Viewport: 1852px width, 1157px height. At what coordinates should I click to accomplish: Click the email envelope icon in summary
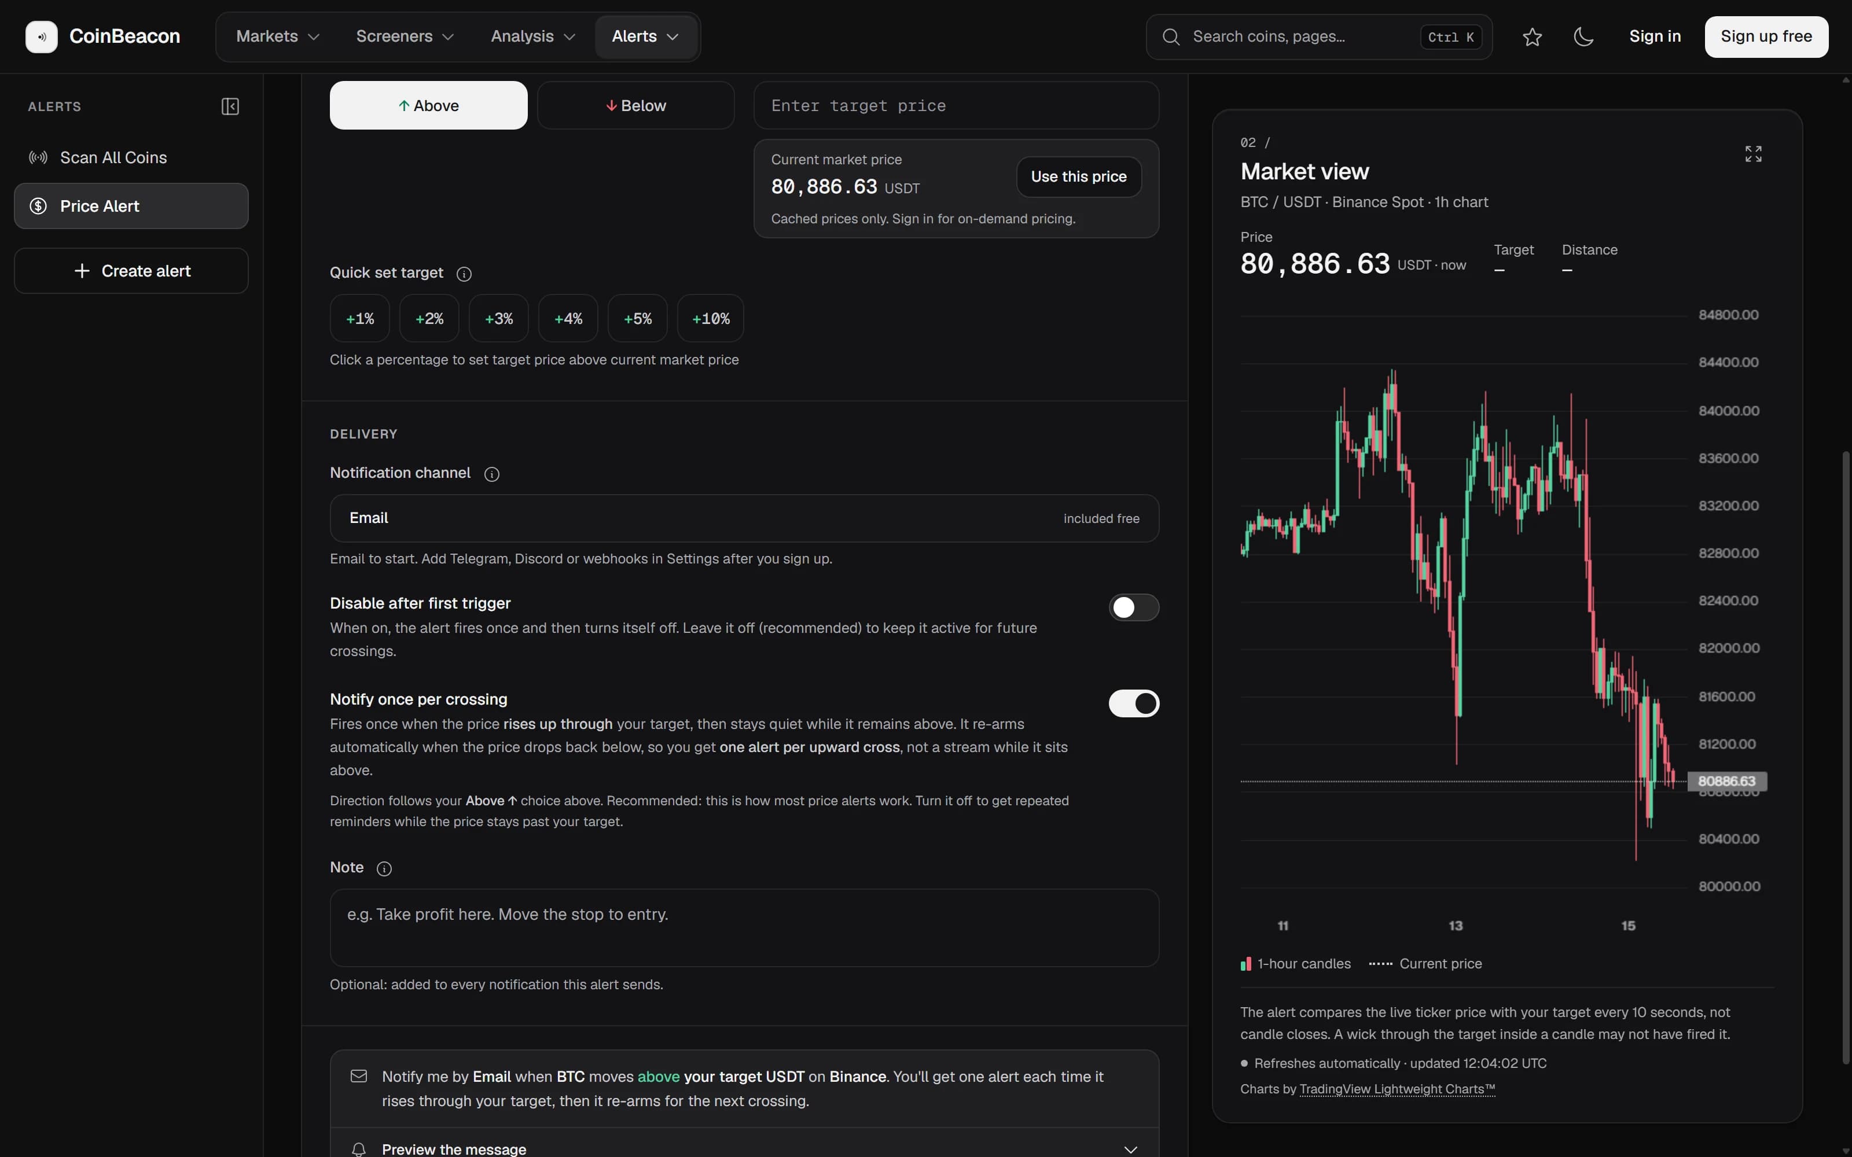tap(359, 1076)
